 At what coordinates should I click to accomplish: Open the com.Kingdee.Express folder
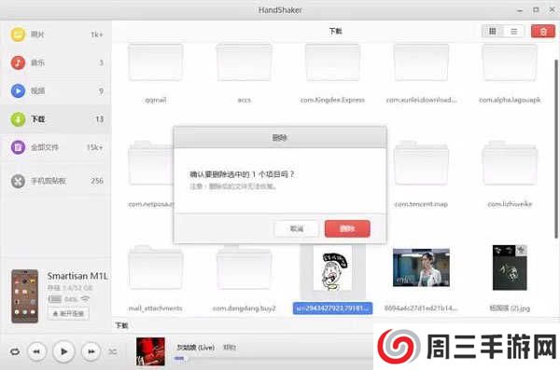pos(332,62)
